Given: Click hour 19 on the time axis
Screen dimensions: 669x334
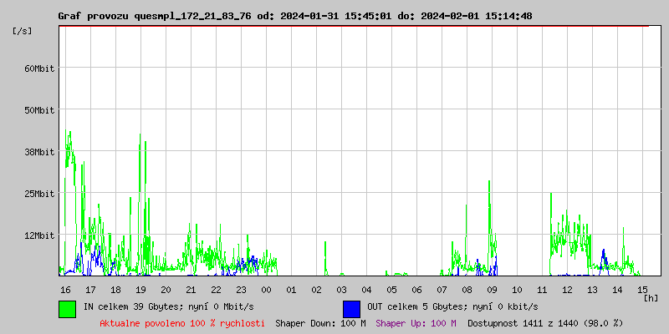Looking at the screenshot, I should tap(140, 289).
